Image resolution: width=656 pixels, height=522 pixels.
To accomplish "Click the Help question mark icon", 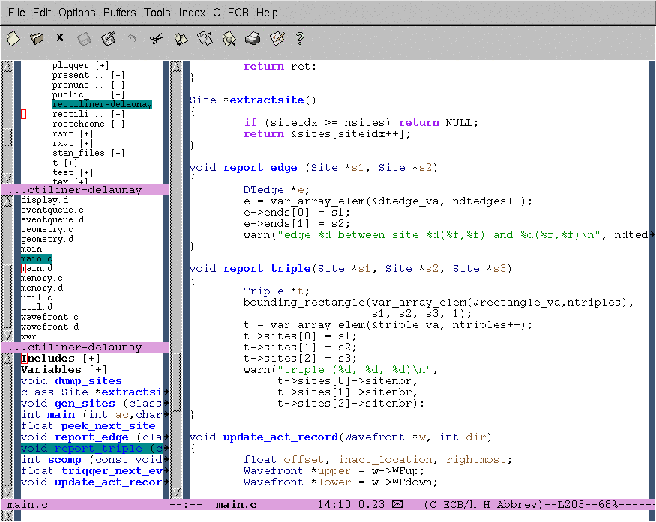I will click(301, 38).
